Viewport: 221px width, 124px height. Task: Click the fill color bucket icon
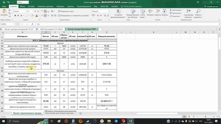(x=32, y=15)
